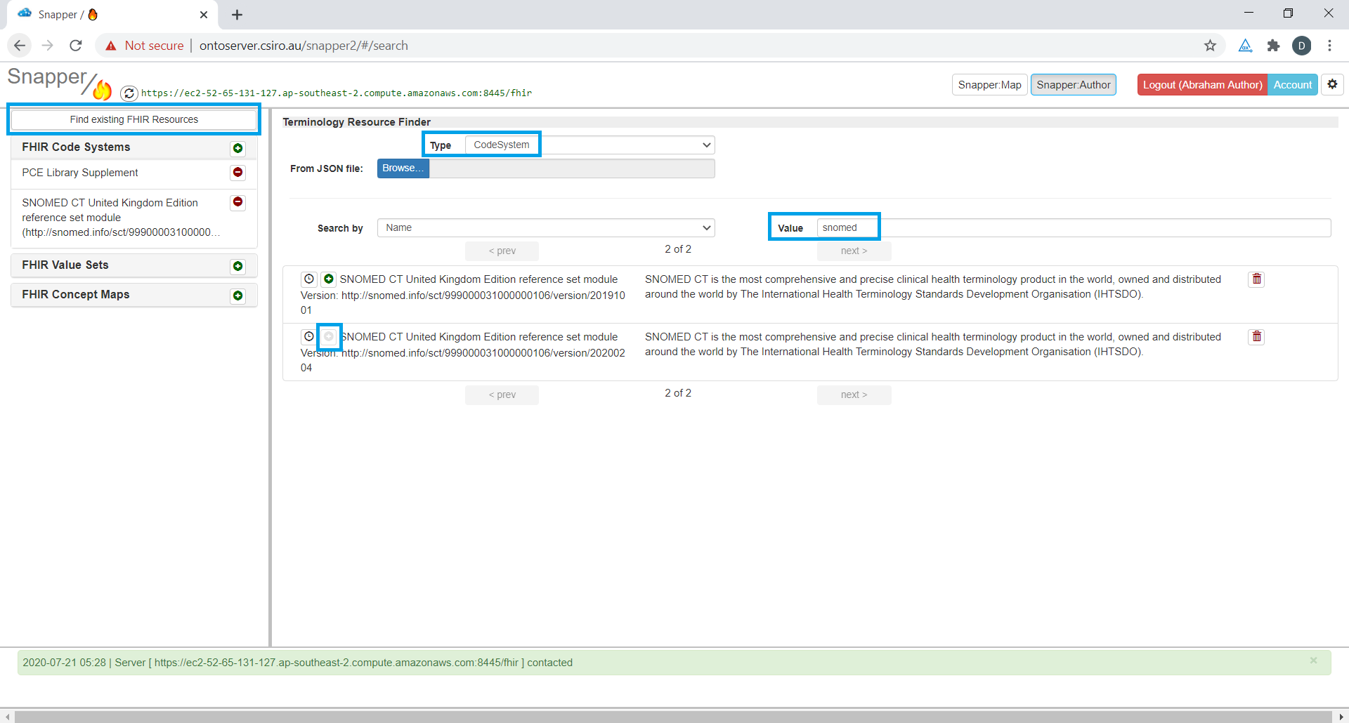Click the top '2 of 2' page count
Screen dimensions: 1349x723
point(678,249)
